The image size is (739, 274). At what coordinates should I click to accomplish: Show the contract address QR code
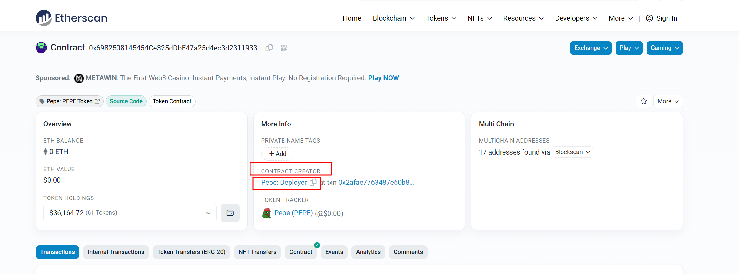(284, 48)
